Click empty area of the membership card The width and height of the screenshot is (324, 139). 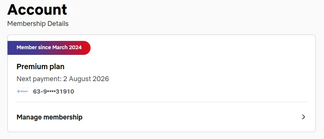(x=207, y=72)
